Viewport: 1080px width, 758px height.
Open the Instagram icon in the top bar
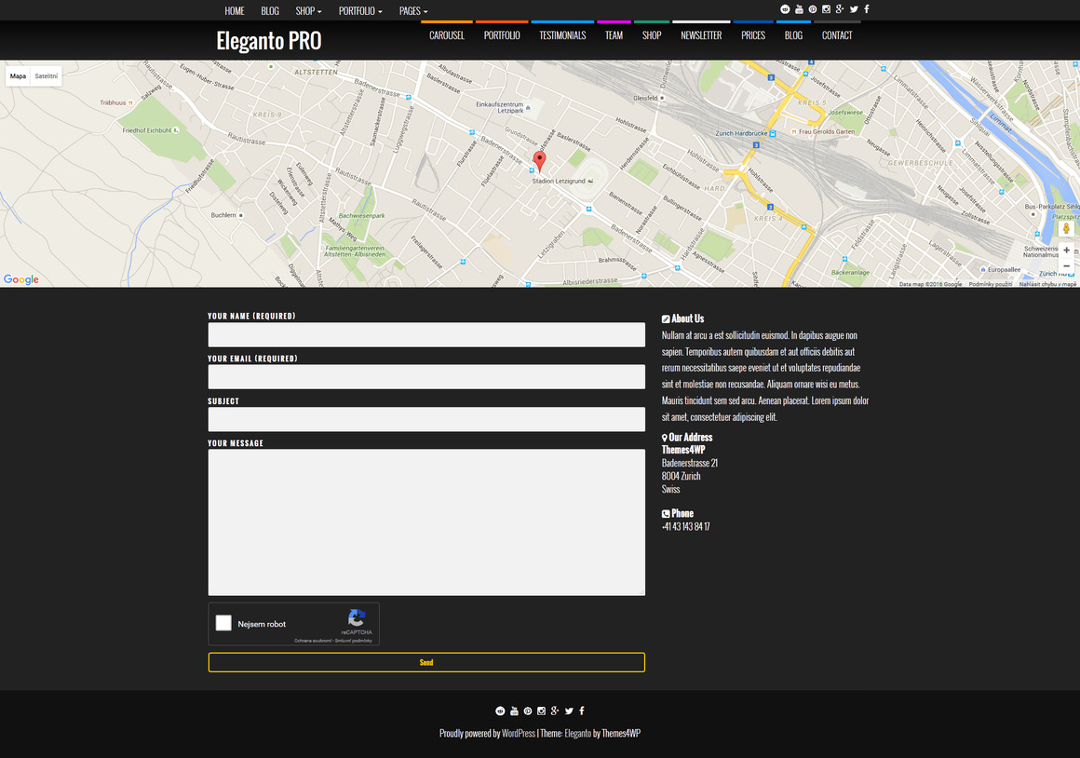[x=826, y=9]
